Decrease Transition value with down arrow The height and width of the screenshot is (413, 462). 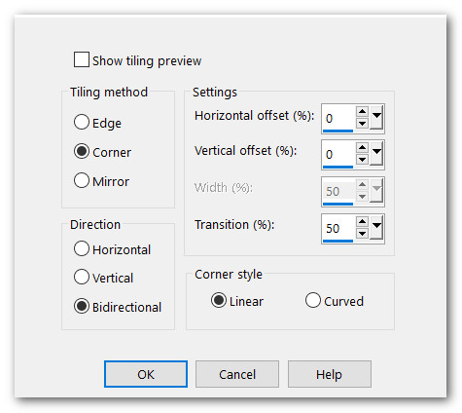pyautogui.click(x=362, y=233)
